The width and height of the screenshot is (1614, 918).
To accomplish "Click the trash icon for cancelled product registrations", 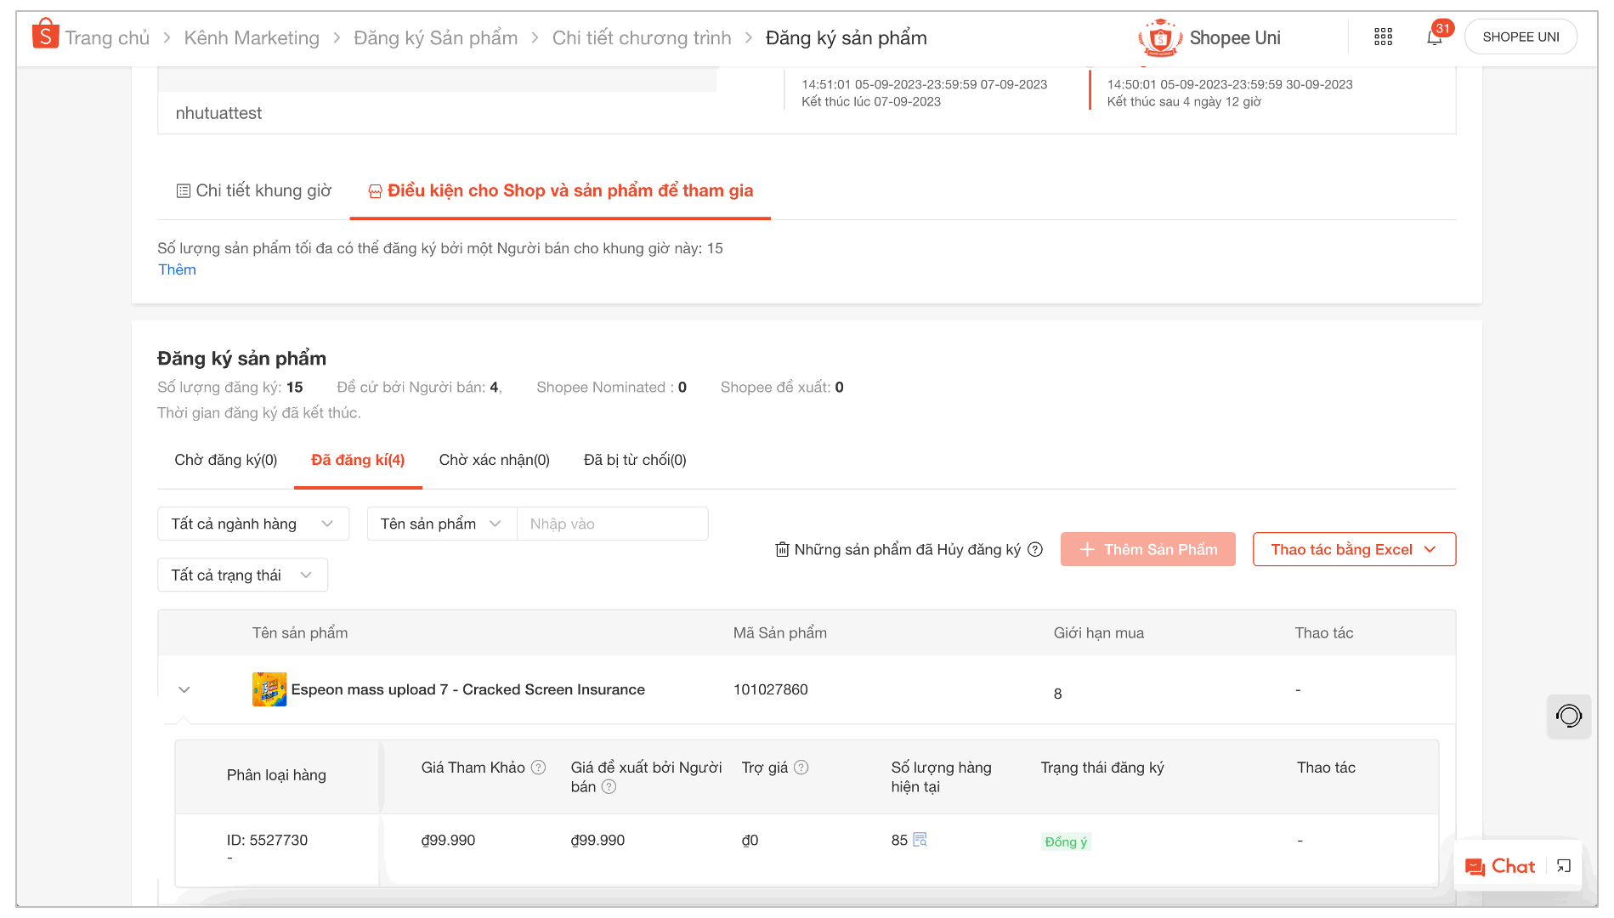I will pyautogui.click(x=782, y=549).
